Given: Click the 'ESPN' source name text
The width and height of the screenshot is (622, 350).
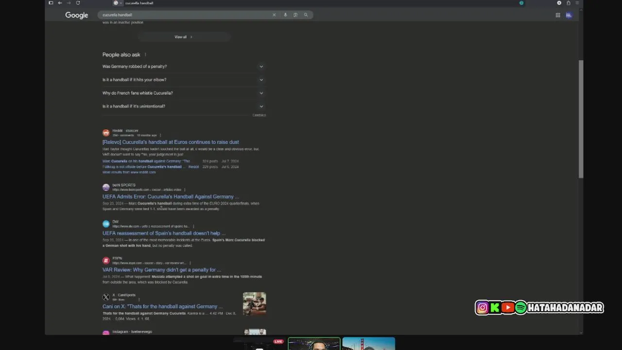Looking at the screenshot, I should pyautogui.click(x=117, y=258).
